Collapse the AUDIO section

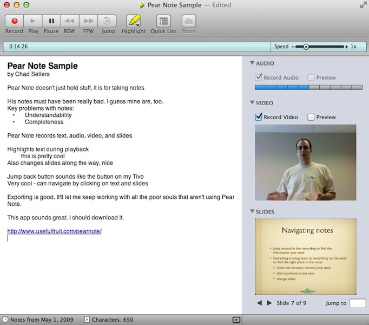(x=252, y=63)
